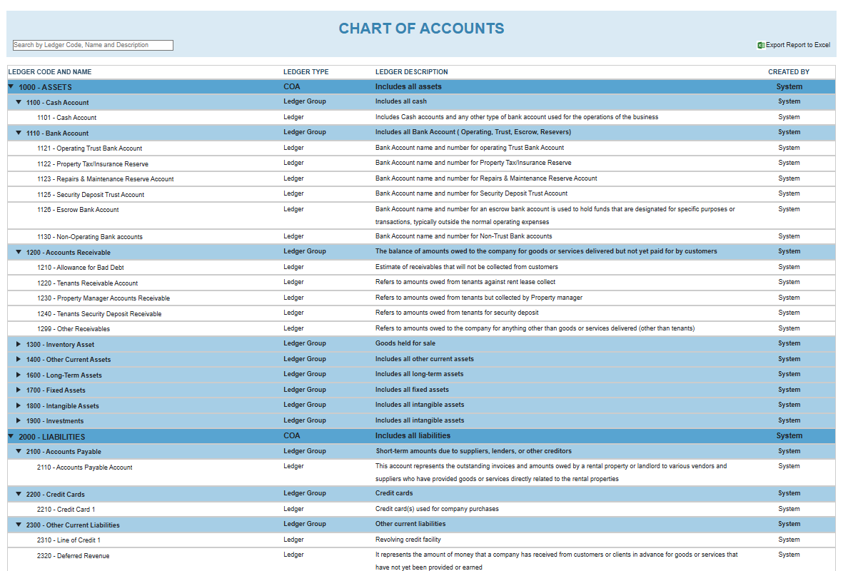Image resolution: width=843 pixels, height=571 pixels.
Task: Expand the 1700 - Fixed Assets group
Action: 19,389
